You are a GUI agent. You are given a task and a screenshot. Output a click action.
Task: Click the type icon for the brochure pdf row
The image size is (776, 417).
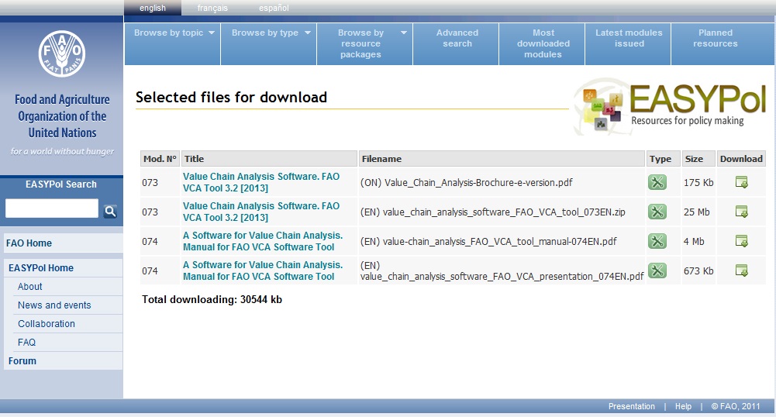(x=657, y=183)
